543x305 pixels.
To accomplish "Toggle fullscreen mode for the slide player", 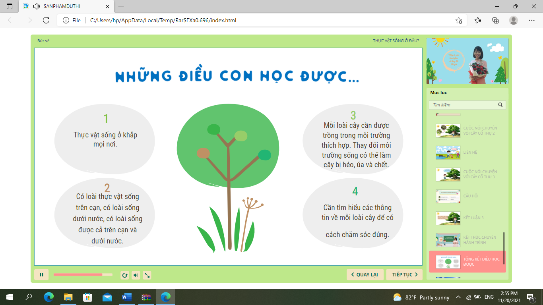I will pos(147,275).
